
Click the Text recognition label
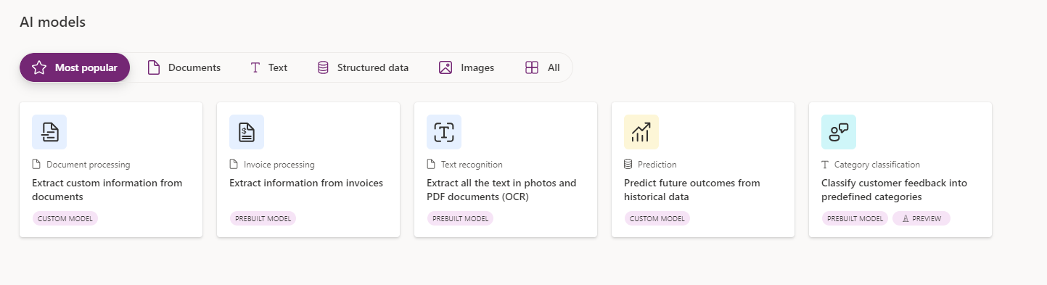click(472, 165)
